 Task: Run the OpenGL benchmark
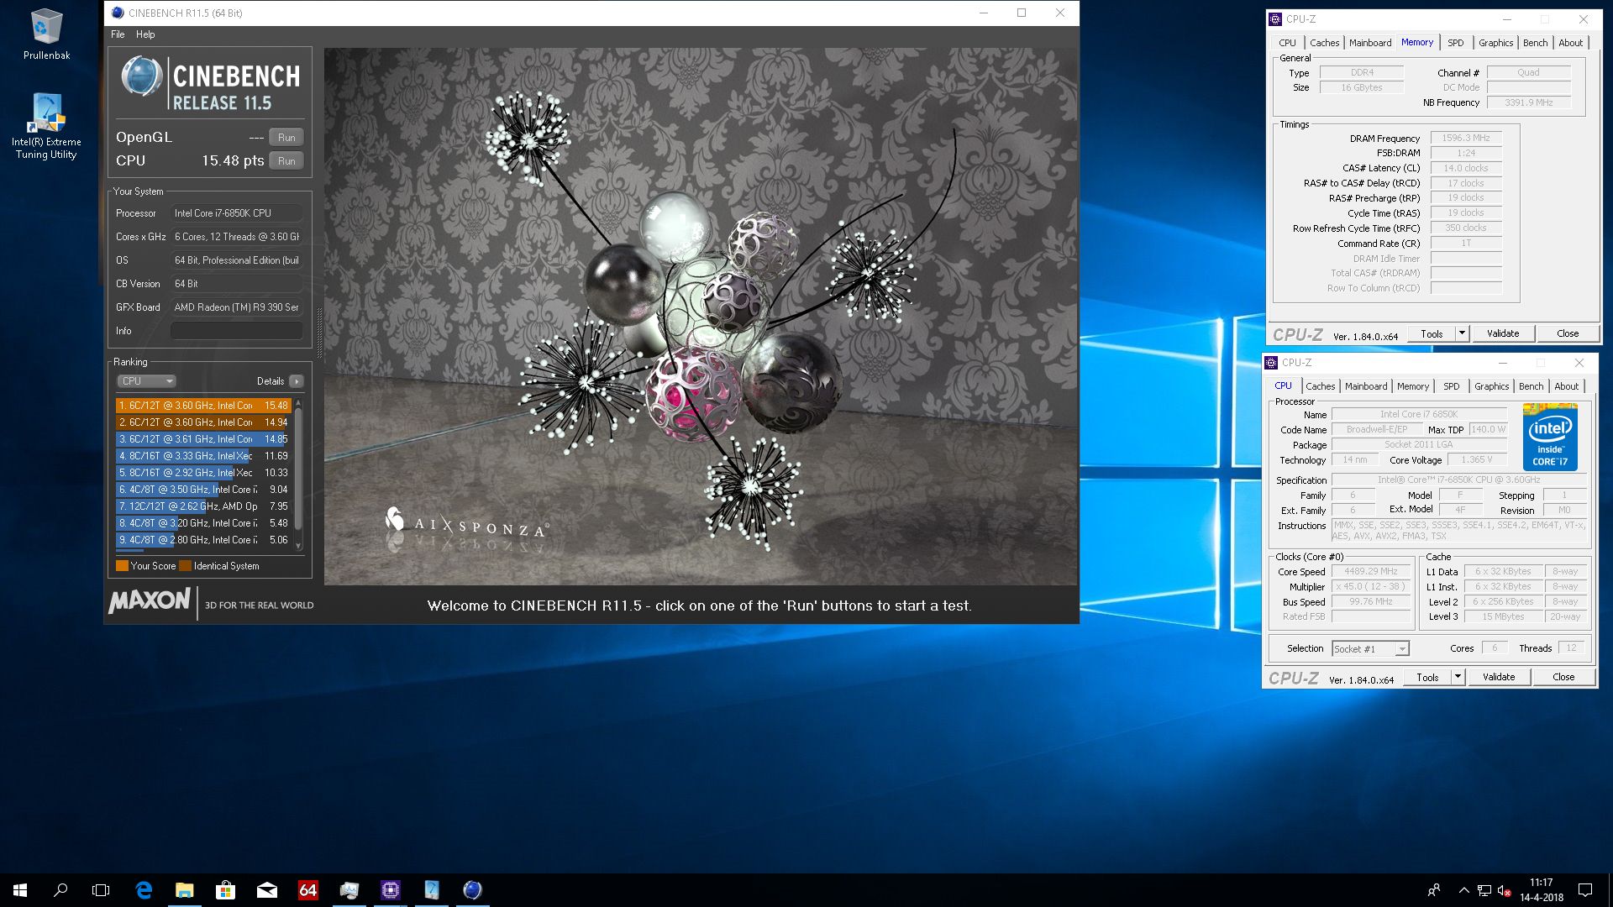coord(286,138)
